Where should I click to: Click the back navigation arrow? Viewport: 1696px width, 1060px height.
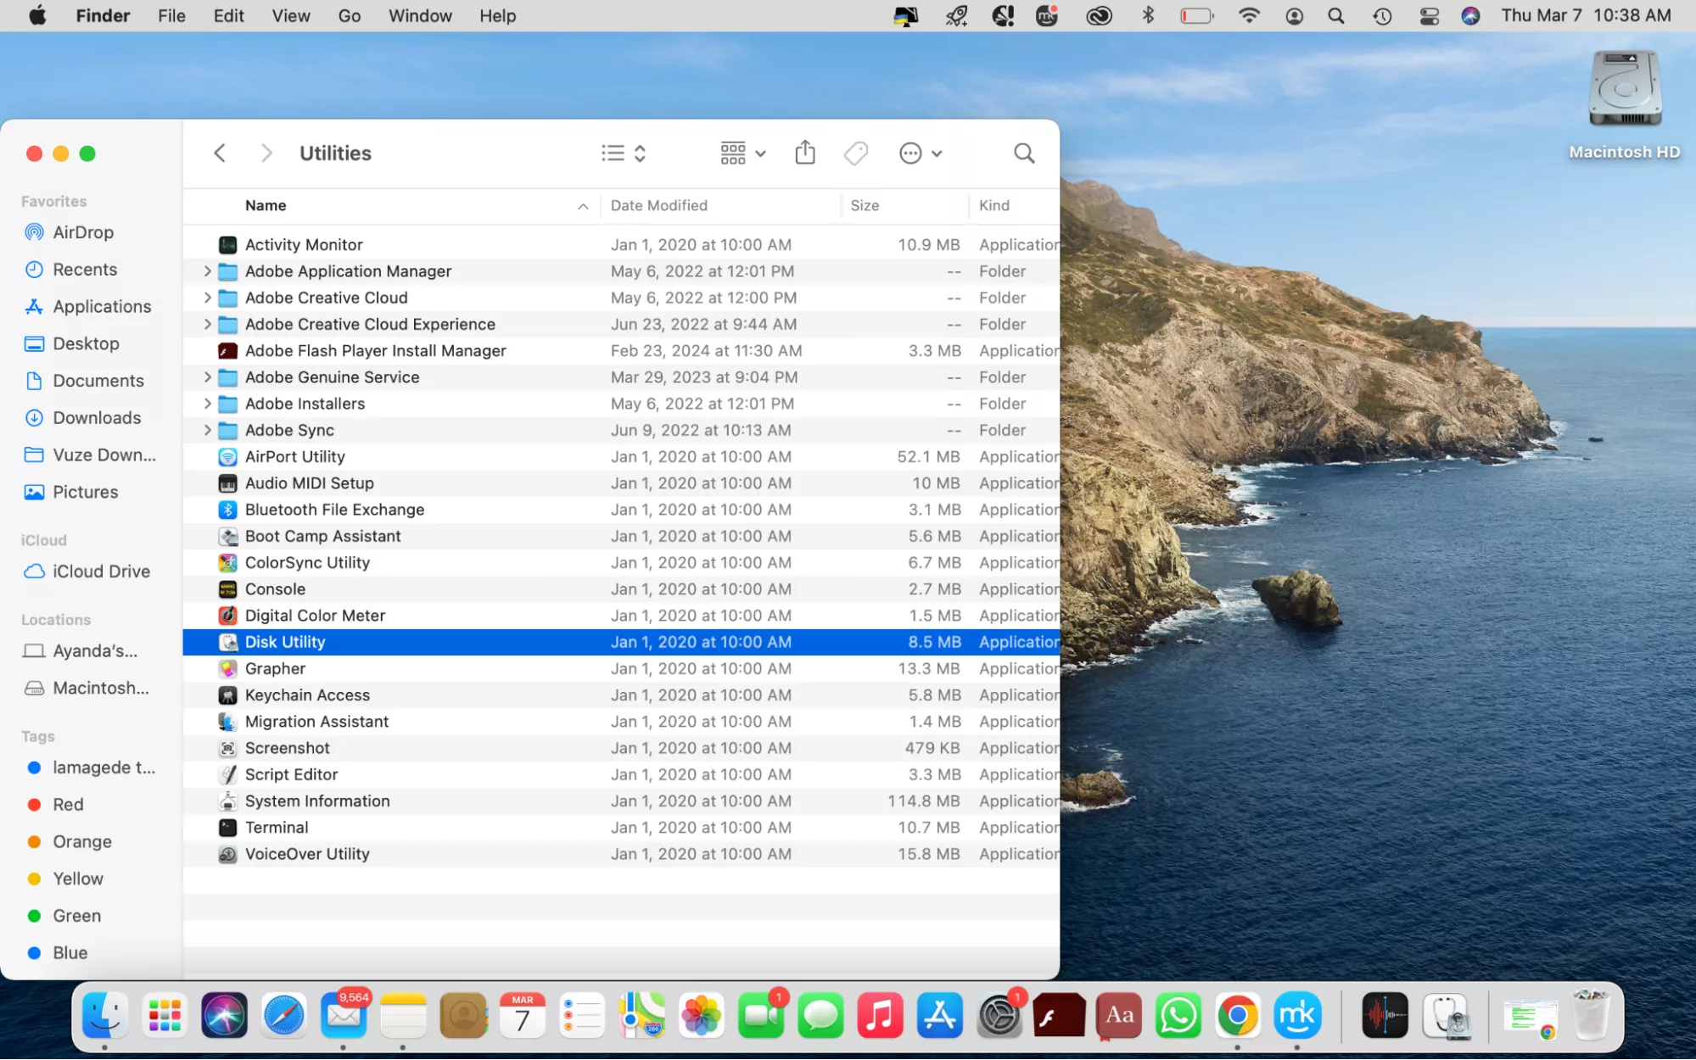[219, 153]
